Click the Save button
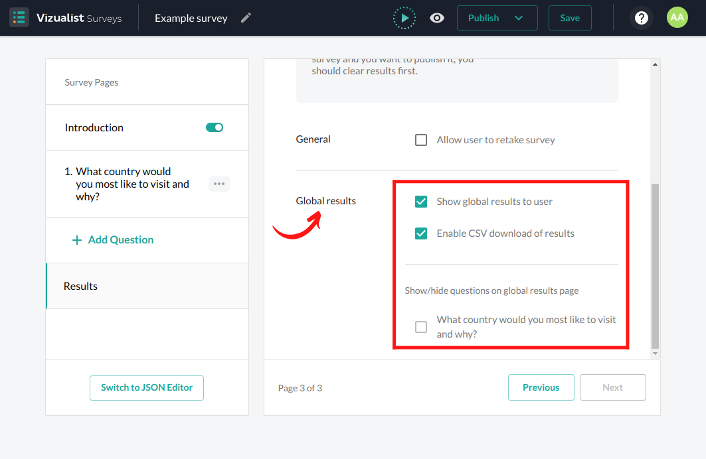The image size is (706, 459). (569, 18)
